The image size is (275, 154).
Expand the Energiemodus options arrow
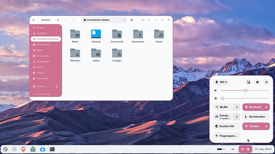point(237,117)
